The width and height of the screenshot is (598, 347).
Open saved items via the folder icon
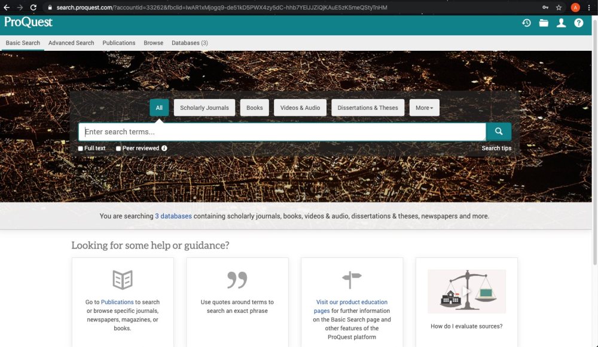pyautogui.click(x=544, y=23)
